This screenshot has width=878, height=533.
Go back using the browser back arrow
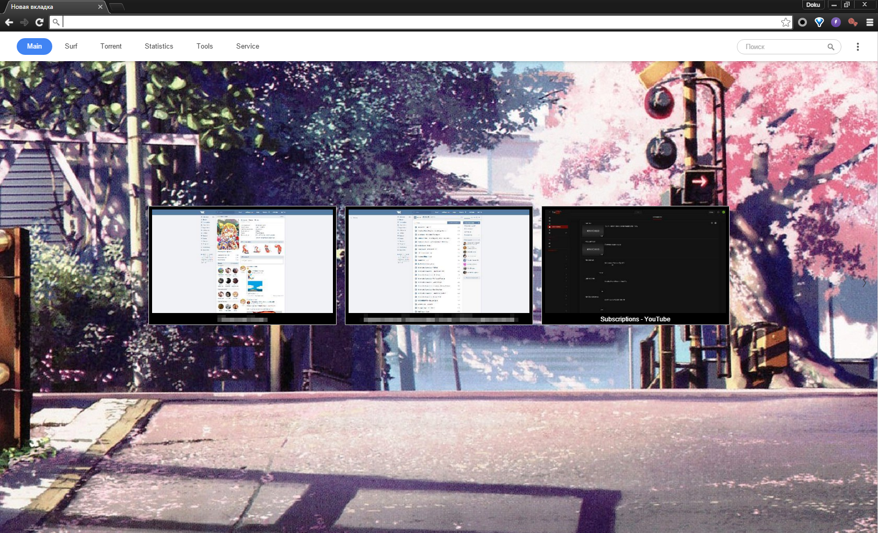(9, 22)
